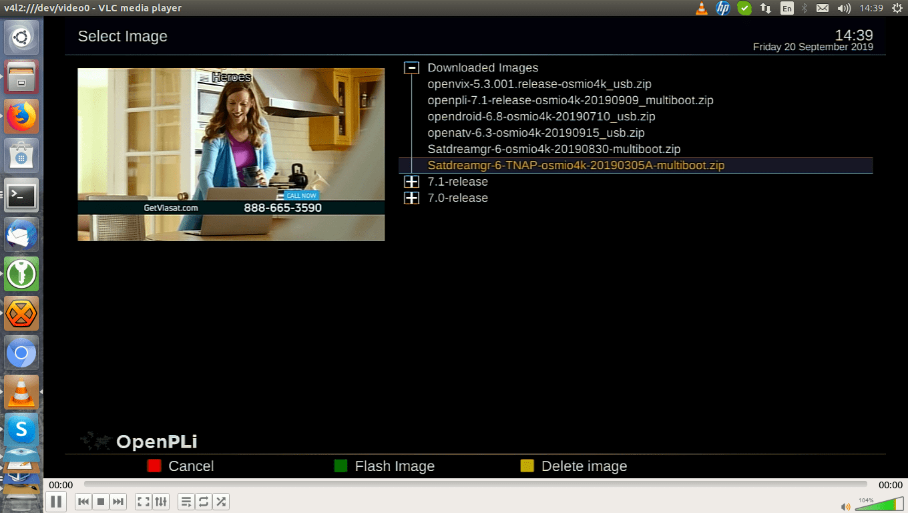Click the Delete image label
This screenshot has width=908, height=513.
pos(584,466)
